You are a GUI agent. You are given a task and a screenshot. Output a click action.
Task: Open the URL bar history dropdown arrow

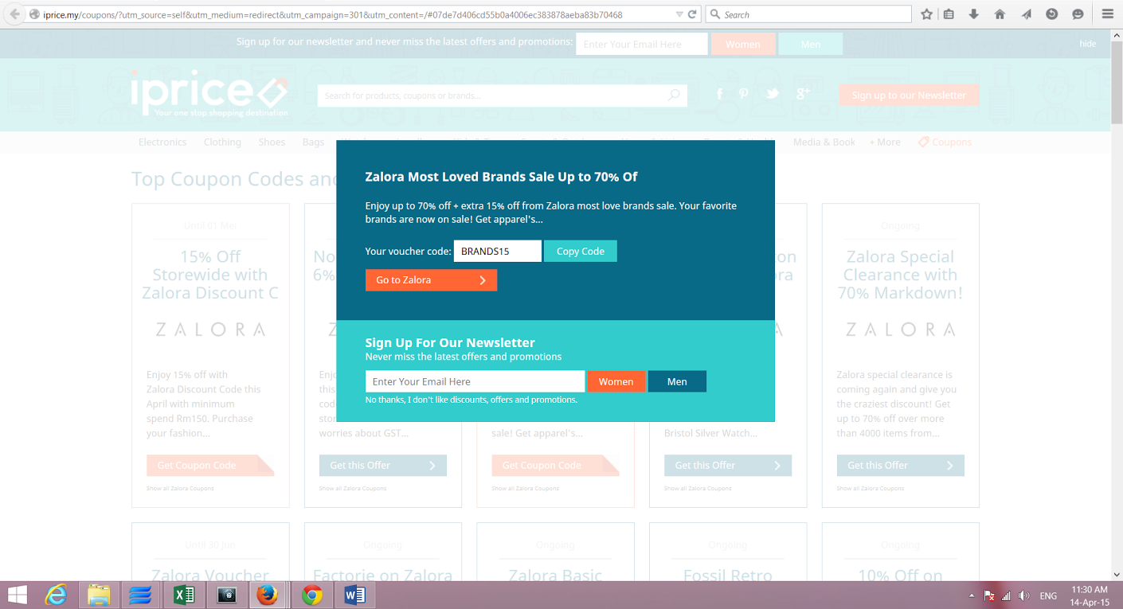click(x=679, y=14)
